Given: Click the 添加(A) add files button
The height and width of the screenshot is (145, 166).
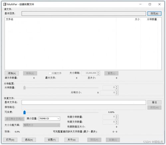Looking at the screenshot, I should click(12, 73).
